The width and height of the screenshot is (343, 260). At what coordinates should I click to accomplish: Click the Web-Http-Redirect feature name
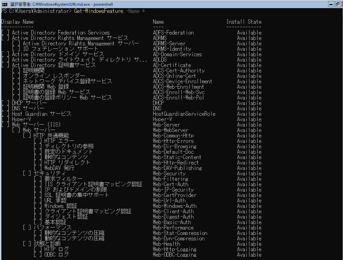tap(176, 162)
